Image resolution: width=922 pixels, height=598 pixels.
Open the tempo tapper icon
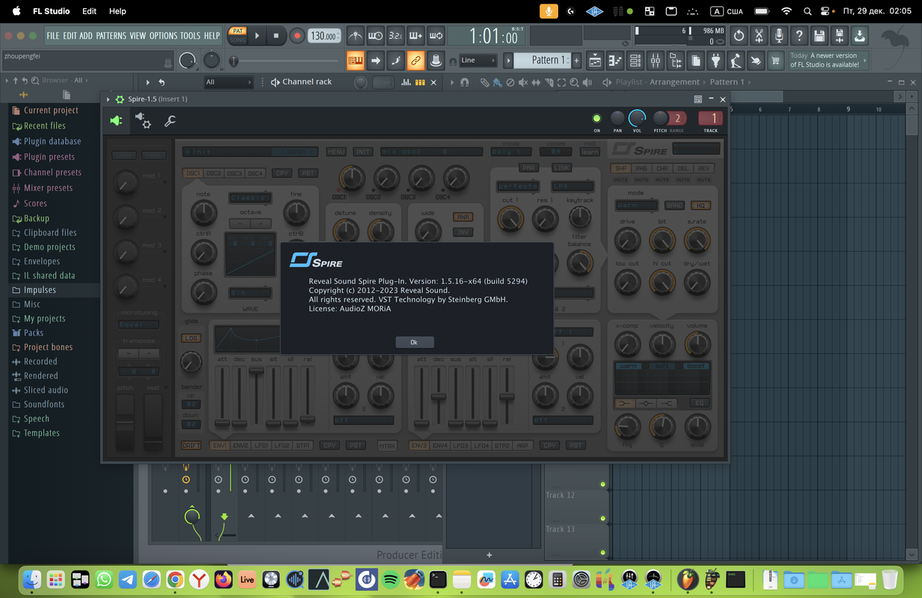coord(736,60)
